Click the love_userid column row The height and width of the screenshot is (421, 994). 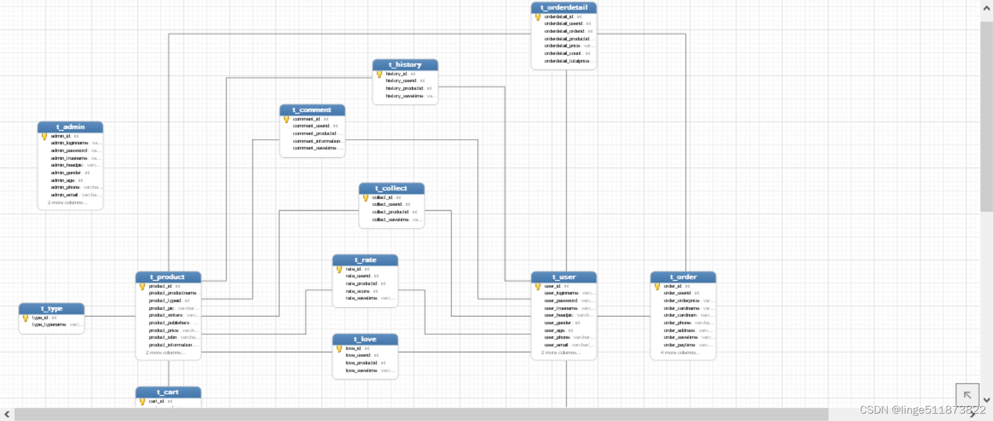(365, 355)
